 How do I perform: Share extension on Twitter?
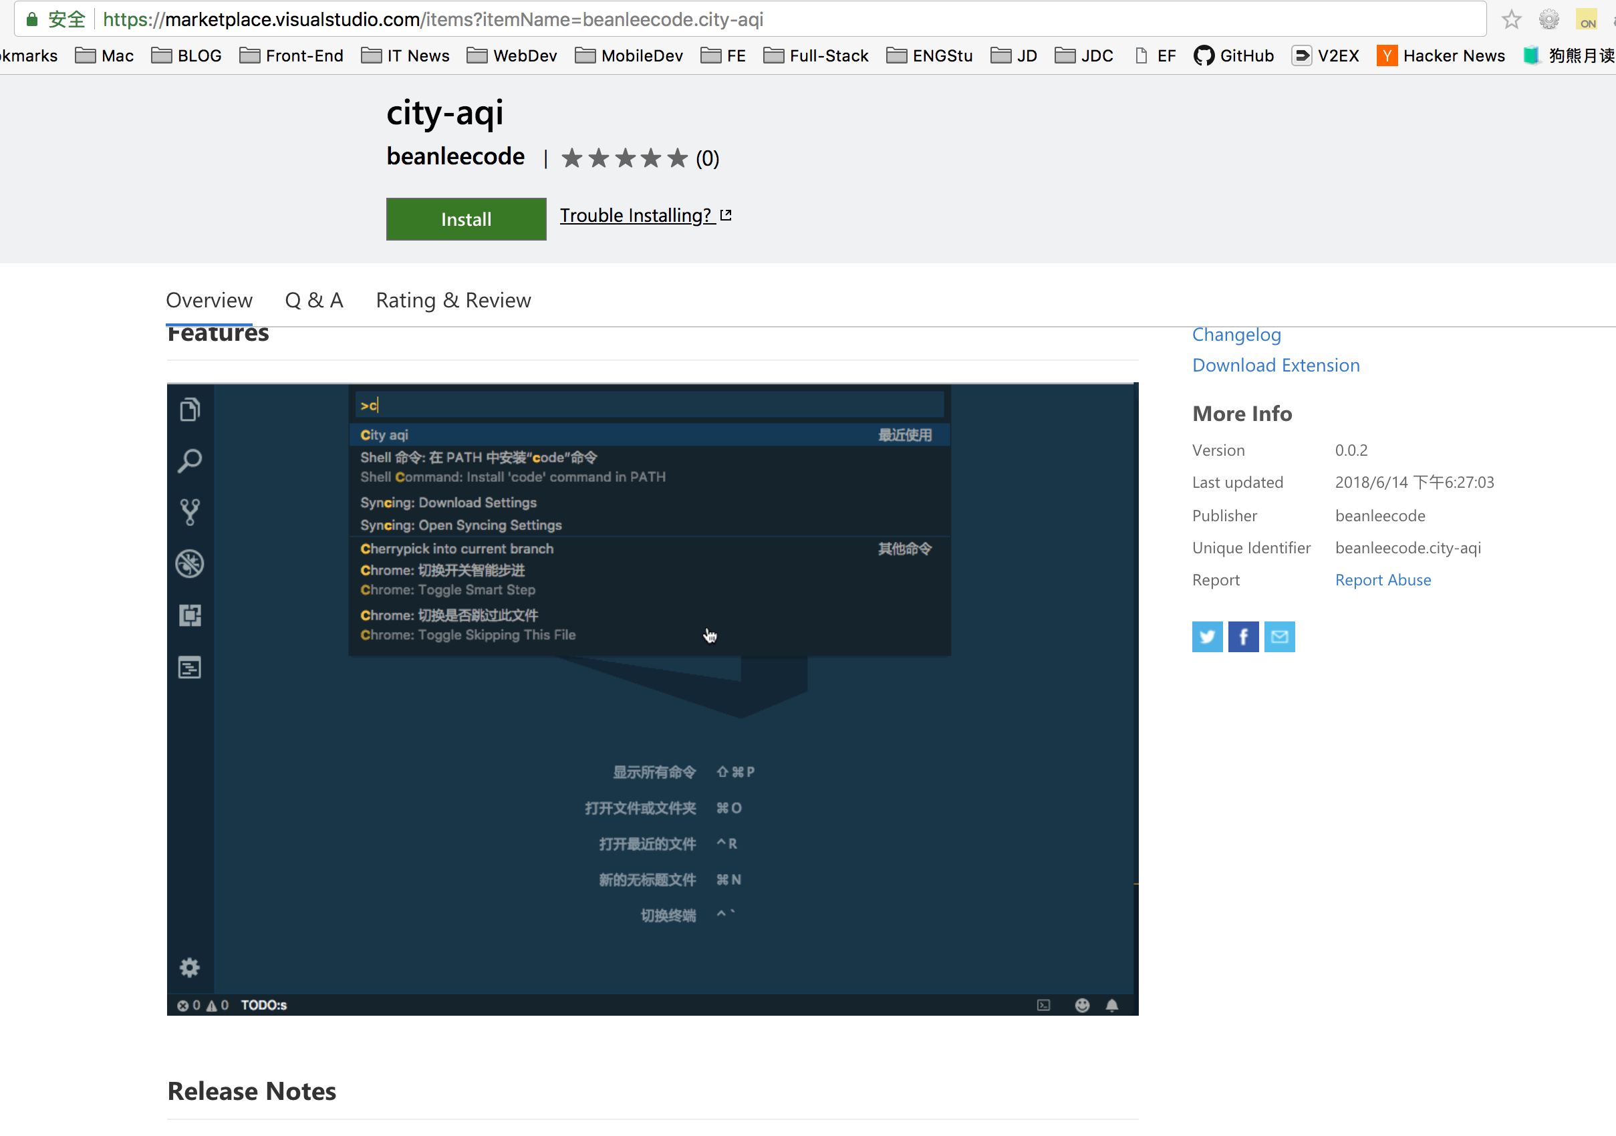click(x=1207, y=637)
